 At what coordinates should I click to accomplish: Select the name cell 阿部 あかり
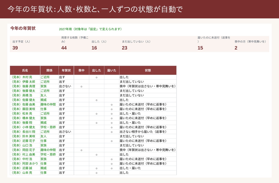(25, 164)
